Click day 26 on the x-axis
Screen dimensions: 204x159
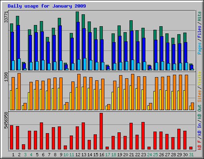point(161,155)
